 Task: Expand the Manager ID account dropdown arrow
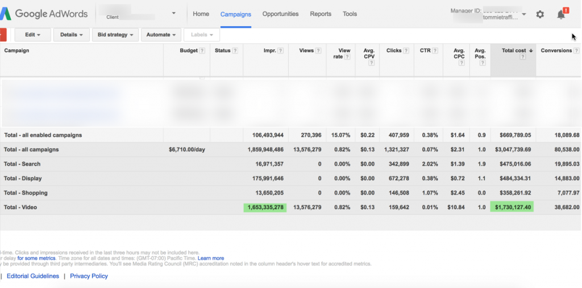tap(524, 14)
